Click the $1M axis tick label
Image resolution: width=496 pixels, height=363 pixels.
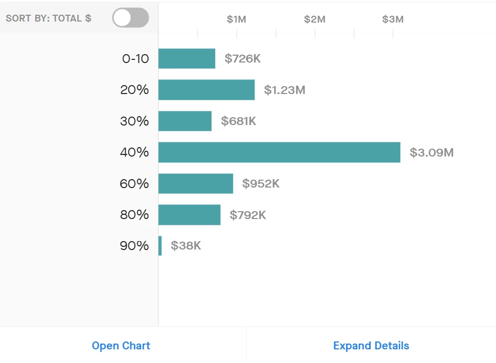click(x=237, y=19)
